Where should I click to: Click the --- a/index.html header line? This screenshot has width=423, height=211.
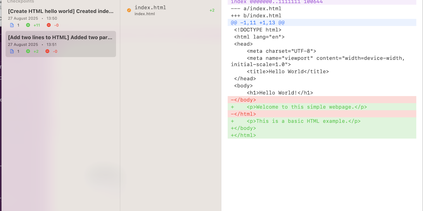[256, 9]
